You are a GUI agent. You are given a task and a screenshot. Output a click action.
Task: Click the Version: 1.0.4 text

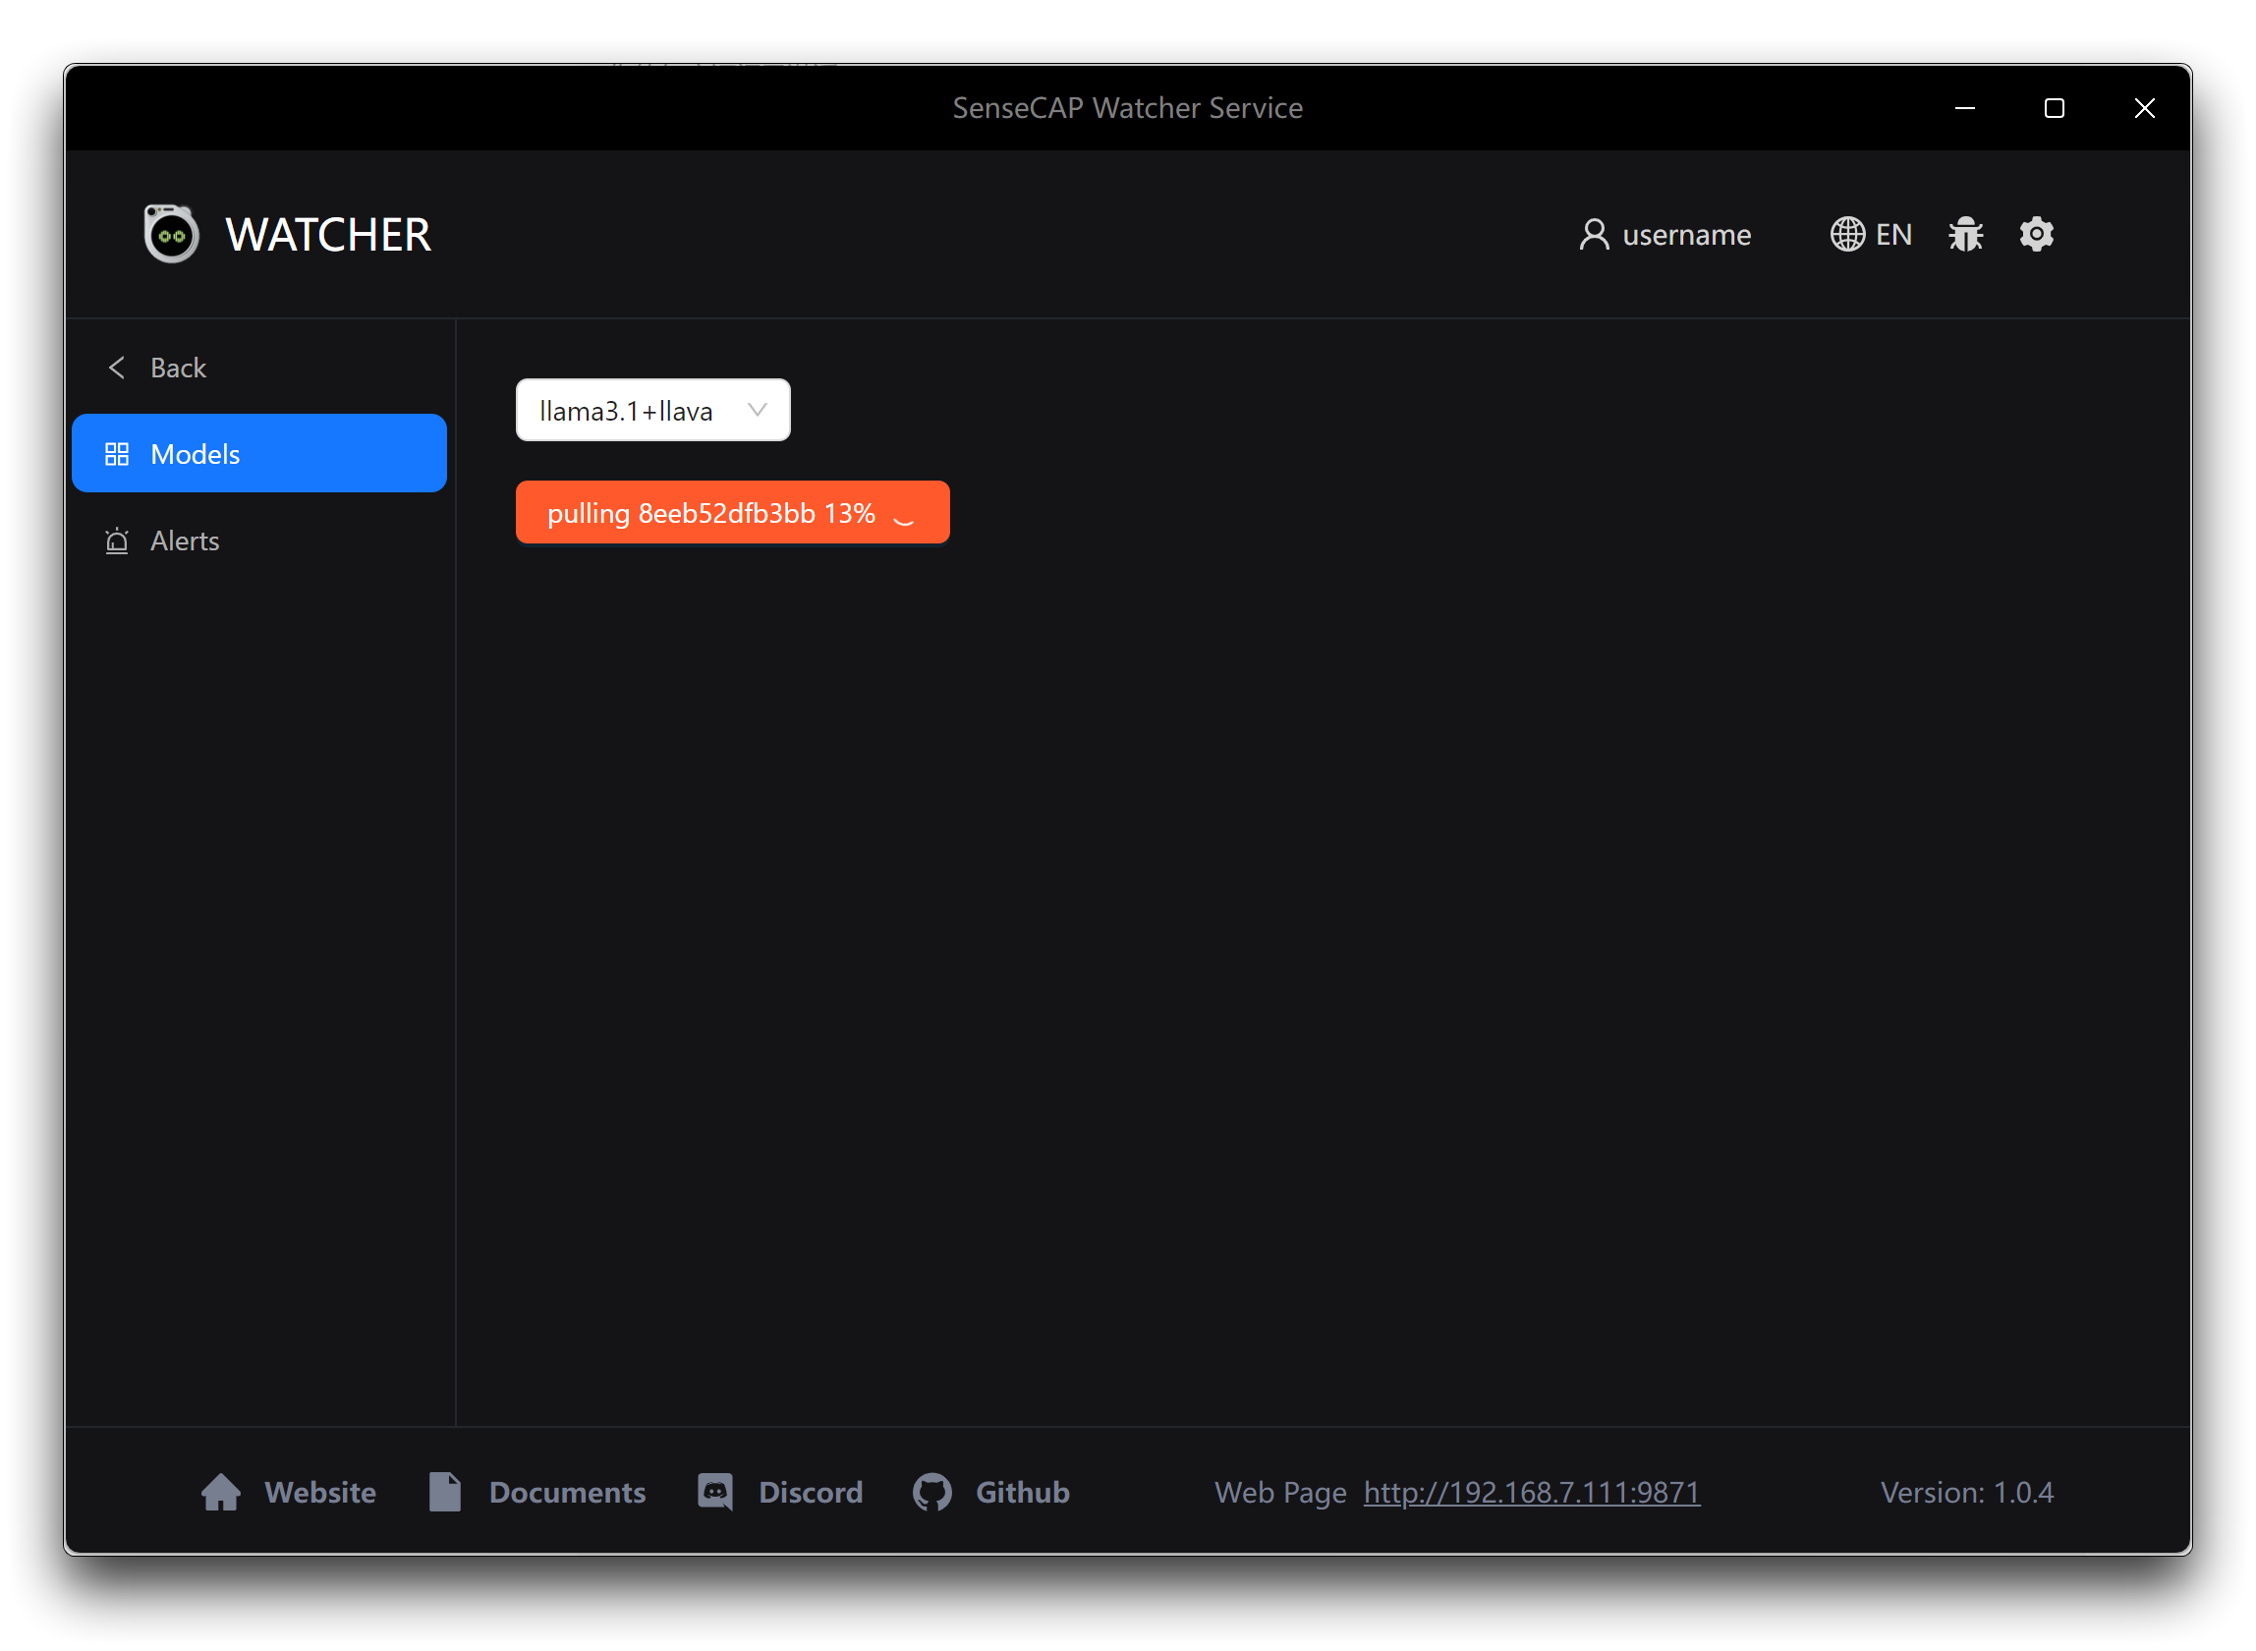(x=1966, y=1492)
